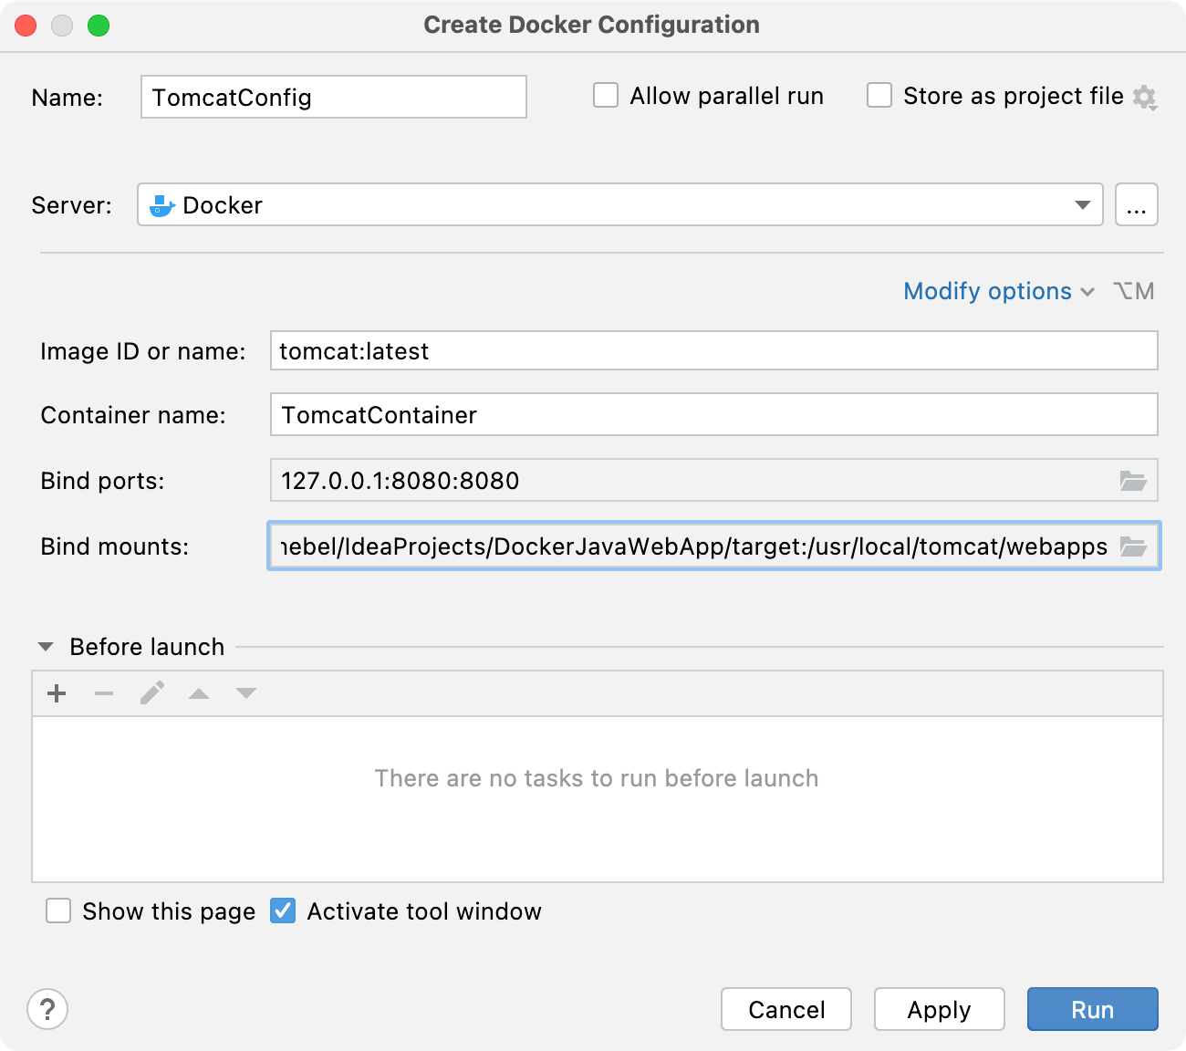Click the keyboard shortcut icon beside Modify options
This screenshot has width=1186, height=1051.
point(1133,291)
